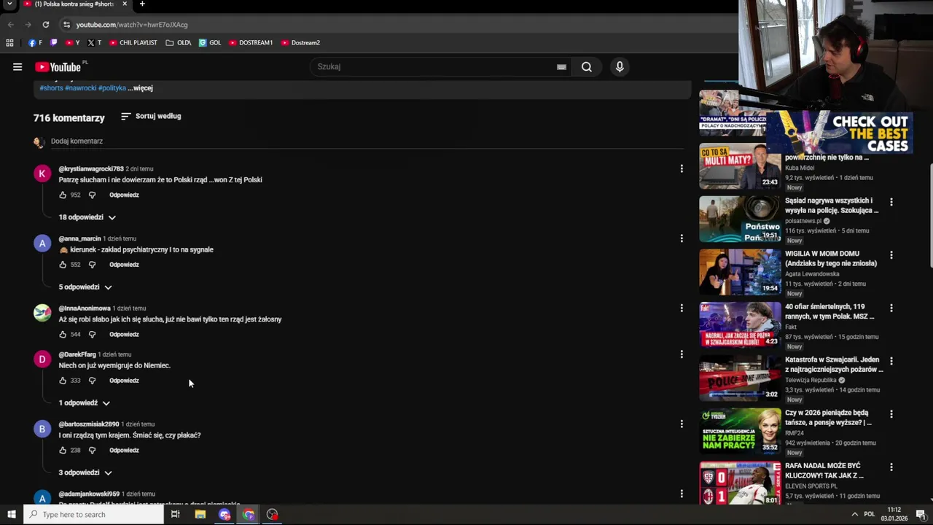Dislike the comment by @anna_marcin
This screenshot has height=525, width=933.
[92, 265]
